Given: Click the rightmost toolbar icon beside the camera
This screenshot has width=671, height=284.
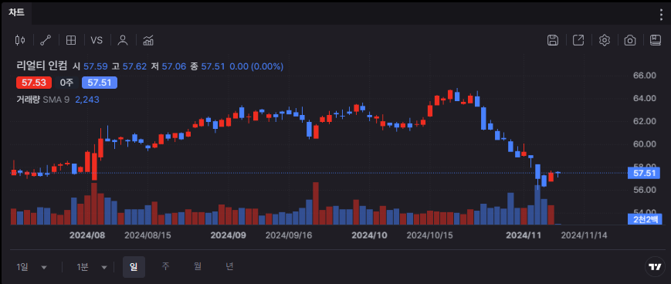Looking at the screenshot, I should 656,40.
